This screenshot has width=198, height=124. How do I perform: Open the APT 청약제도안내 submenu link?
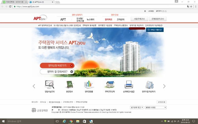pos(45,25)
